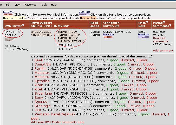Viewport: 176px width, 125px height.
Task: Click the OEM:Sony text
Action: coord(12,46)
